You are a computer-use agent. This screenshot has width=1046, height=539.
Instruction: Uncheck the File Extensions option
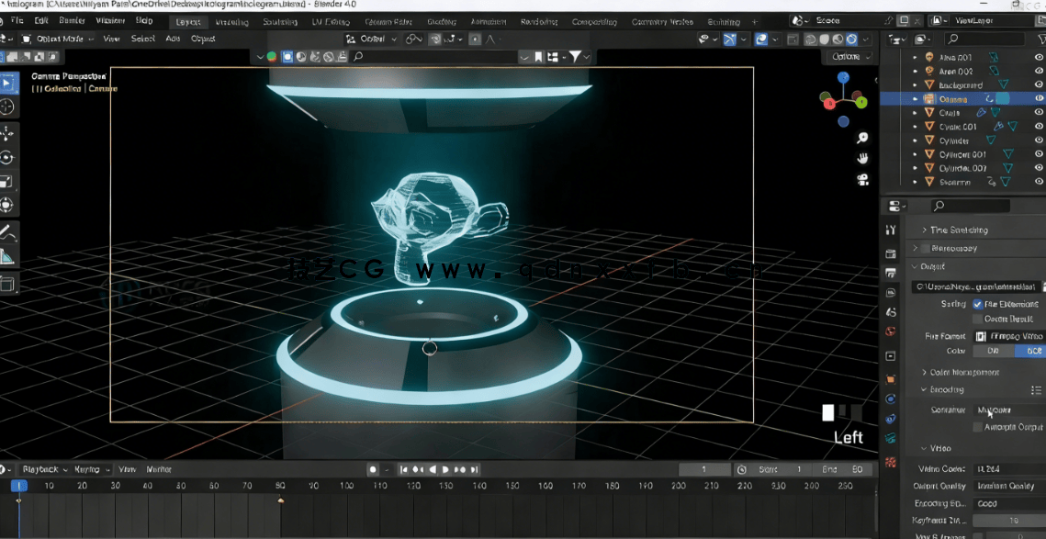point(977,305)
